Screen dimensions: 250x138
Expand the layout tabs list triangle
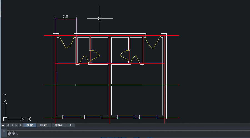tap(3, 125)
